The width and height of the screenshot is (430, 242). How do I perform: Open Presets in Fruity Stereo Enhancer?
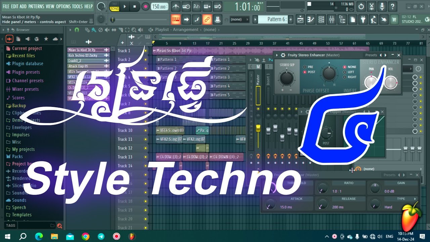(371, 55)
